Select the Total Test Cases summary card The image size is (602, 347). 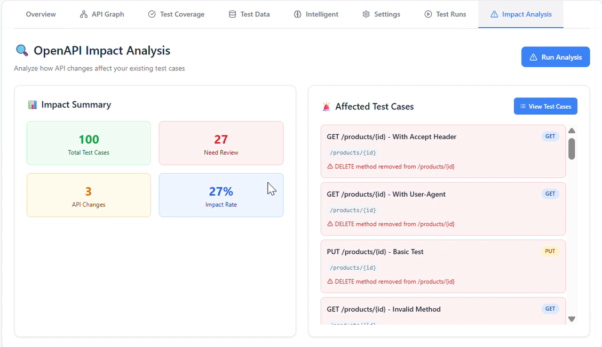pos(89,143)
